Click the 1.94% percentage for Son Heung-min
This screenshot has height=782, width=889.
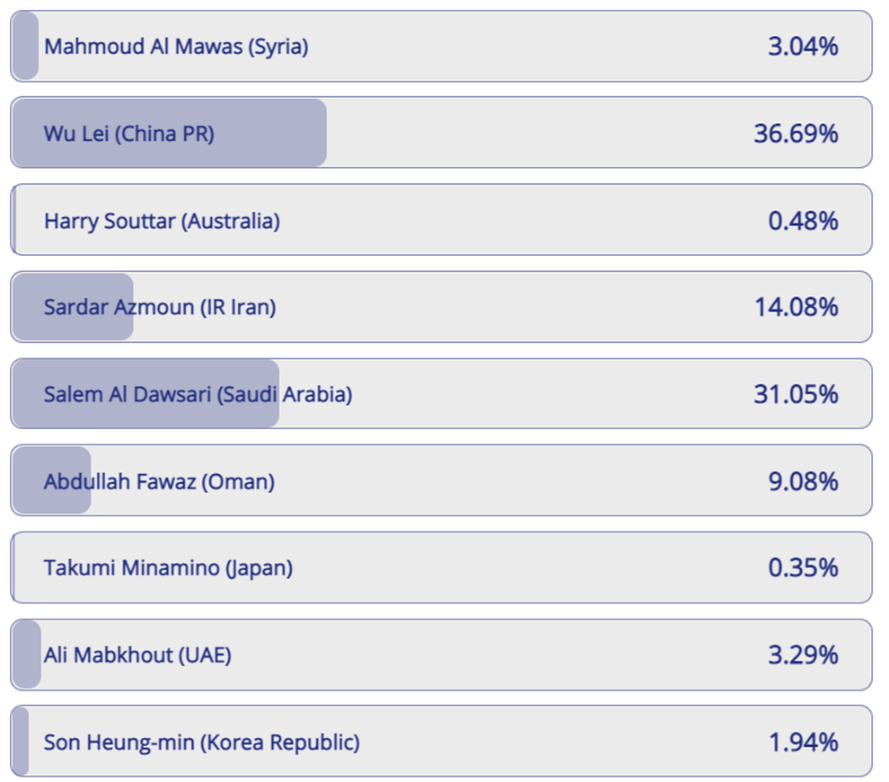coord(803,742)
